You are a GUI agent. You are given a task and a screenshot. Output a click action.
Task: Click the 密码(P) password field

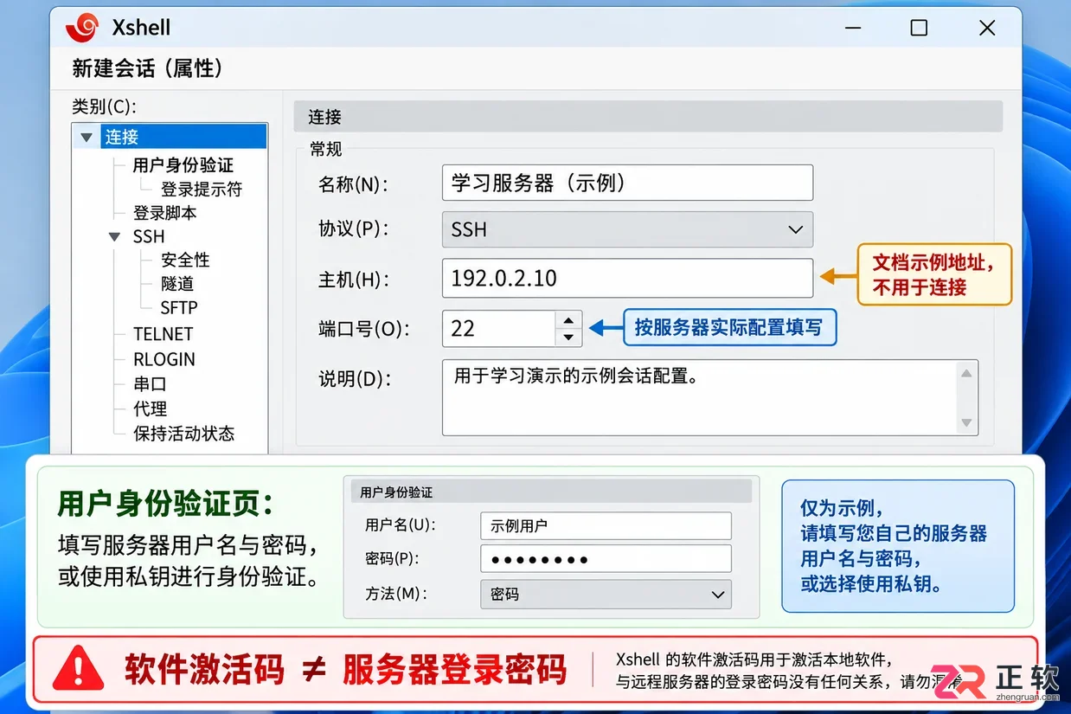606,559
